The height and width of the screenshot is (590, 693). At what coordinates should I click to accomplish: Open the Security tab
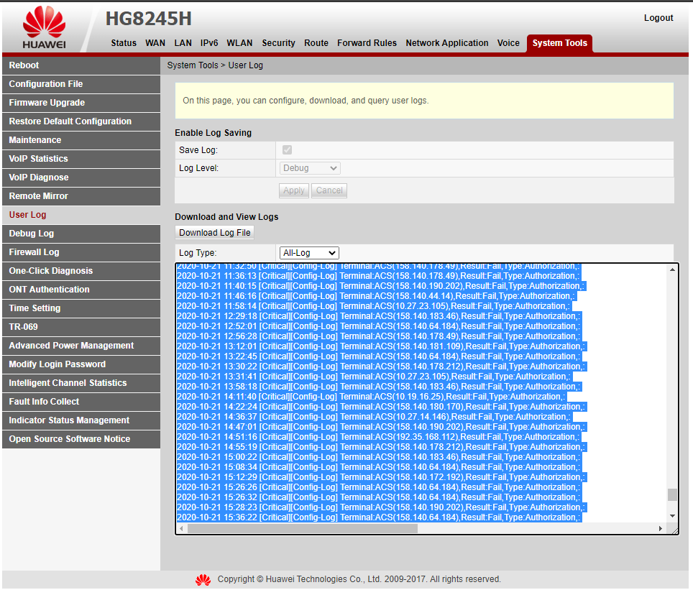pyautogui.click(x=278, y=43)
